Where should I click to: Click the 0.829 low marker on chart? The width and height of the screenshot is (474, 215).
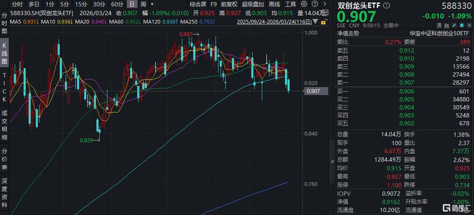click(x=86, y=140)
